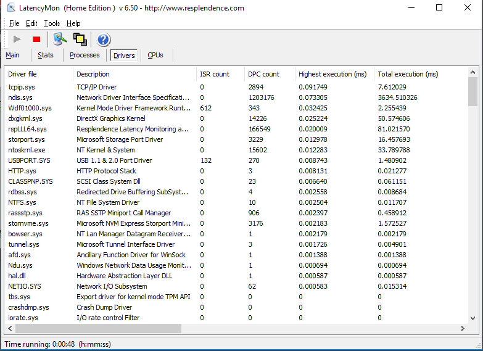Go to the Main tab
This screenshot has width=483, height=351.
click(x=12, y=55)
